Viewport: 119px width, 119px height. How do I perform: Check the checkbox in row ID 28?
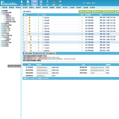click(43, 42)
